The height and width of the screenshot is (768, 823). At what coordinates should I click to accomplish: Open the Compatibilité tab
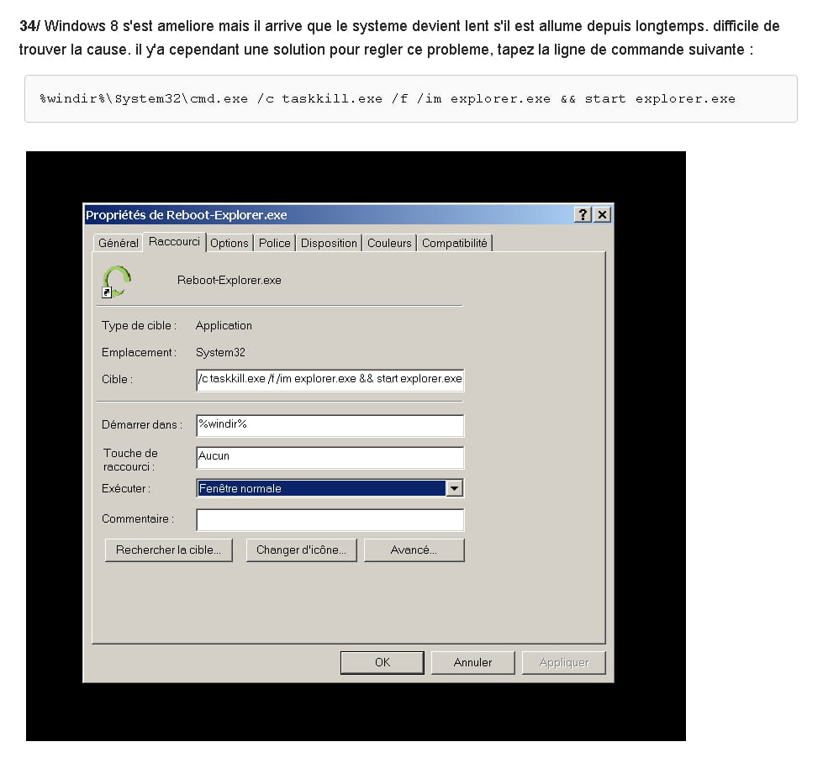(x=455, y=243)
